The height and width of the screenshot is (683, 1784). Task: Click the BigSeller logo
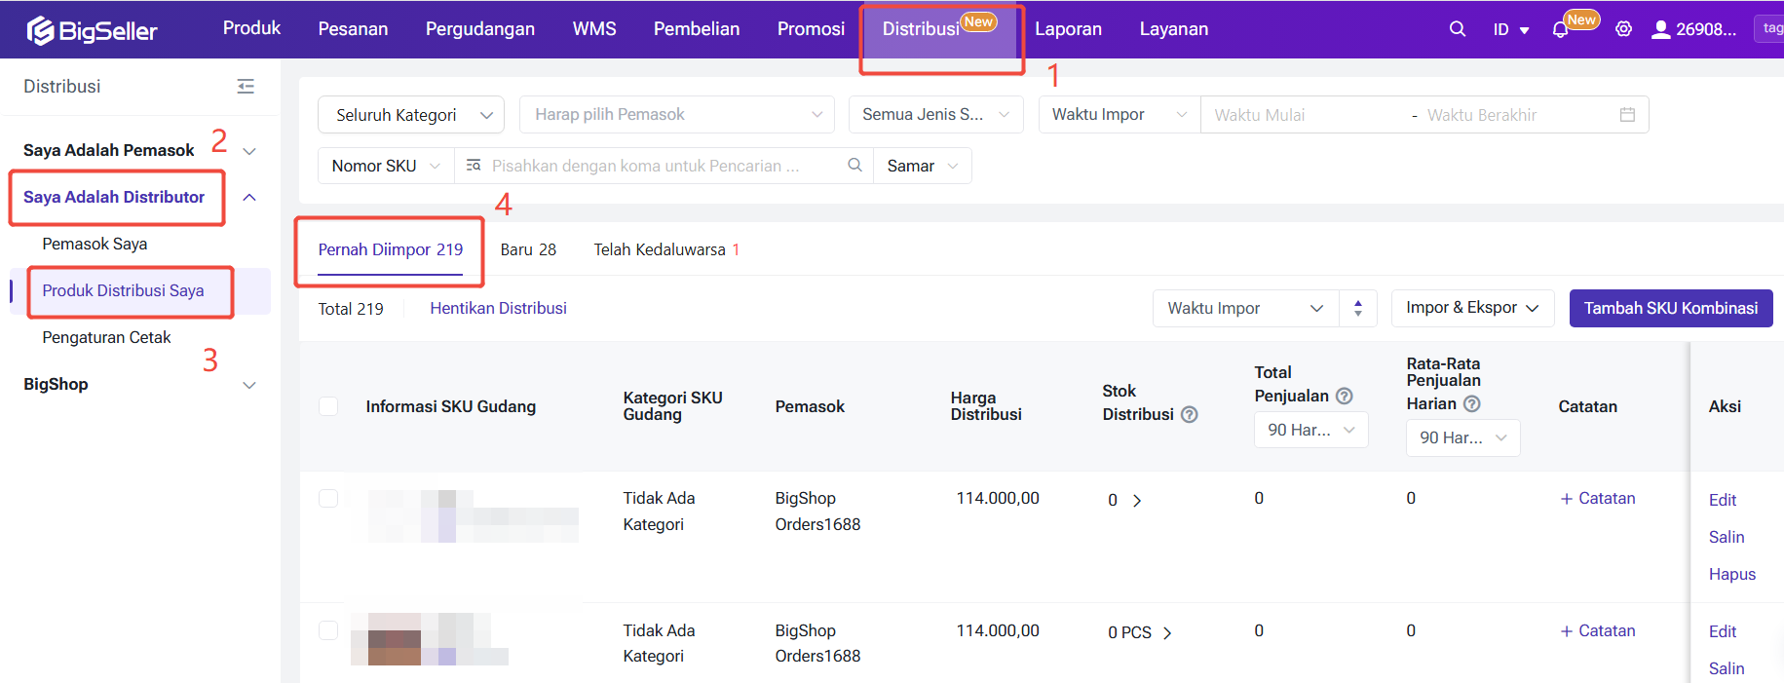(92, 30)
